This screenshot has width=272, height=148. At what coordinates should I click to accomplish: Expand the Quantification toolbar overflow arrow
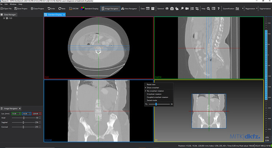(243, 9)
